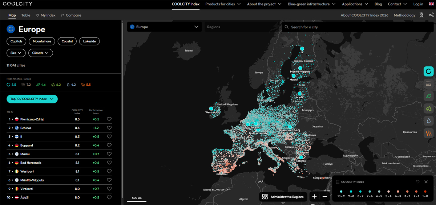Expand Products for cities menu
The height and width of the screenshot is (205, 436).
click(223, 4)
